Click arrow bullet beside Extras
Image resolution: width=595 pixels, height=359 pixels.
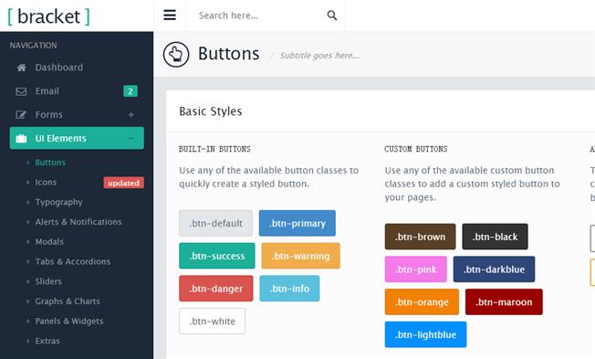(27, 341)
